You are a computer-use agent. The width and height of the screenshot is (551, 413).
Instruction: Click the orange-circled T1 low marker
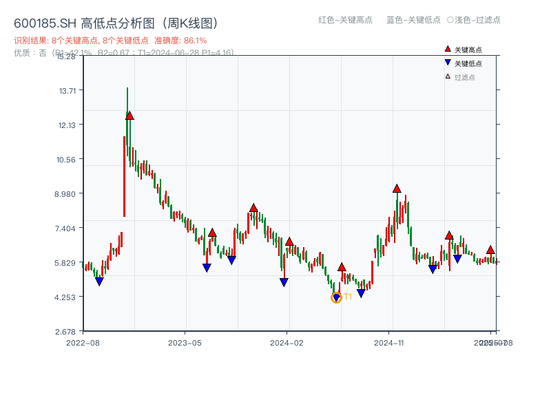[x=336, y=298]
